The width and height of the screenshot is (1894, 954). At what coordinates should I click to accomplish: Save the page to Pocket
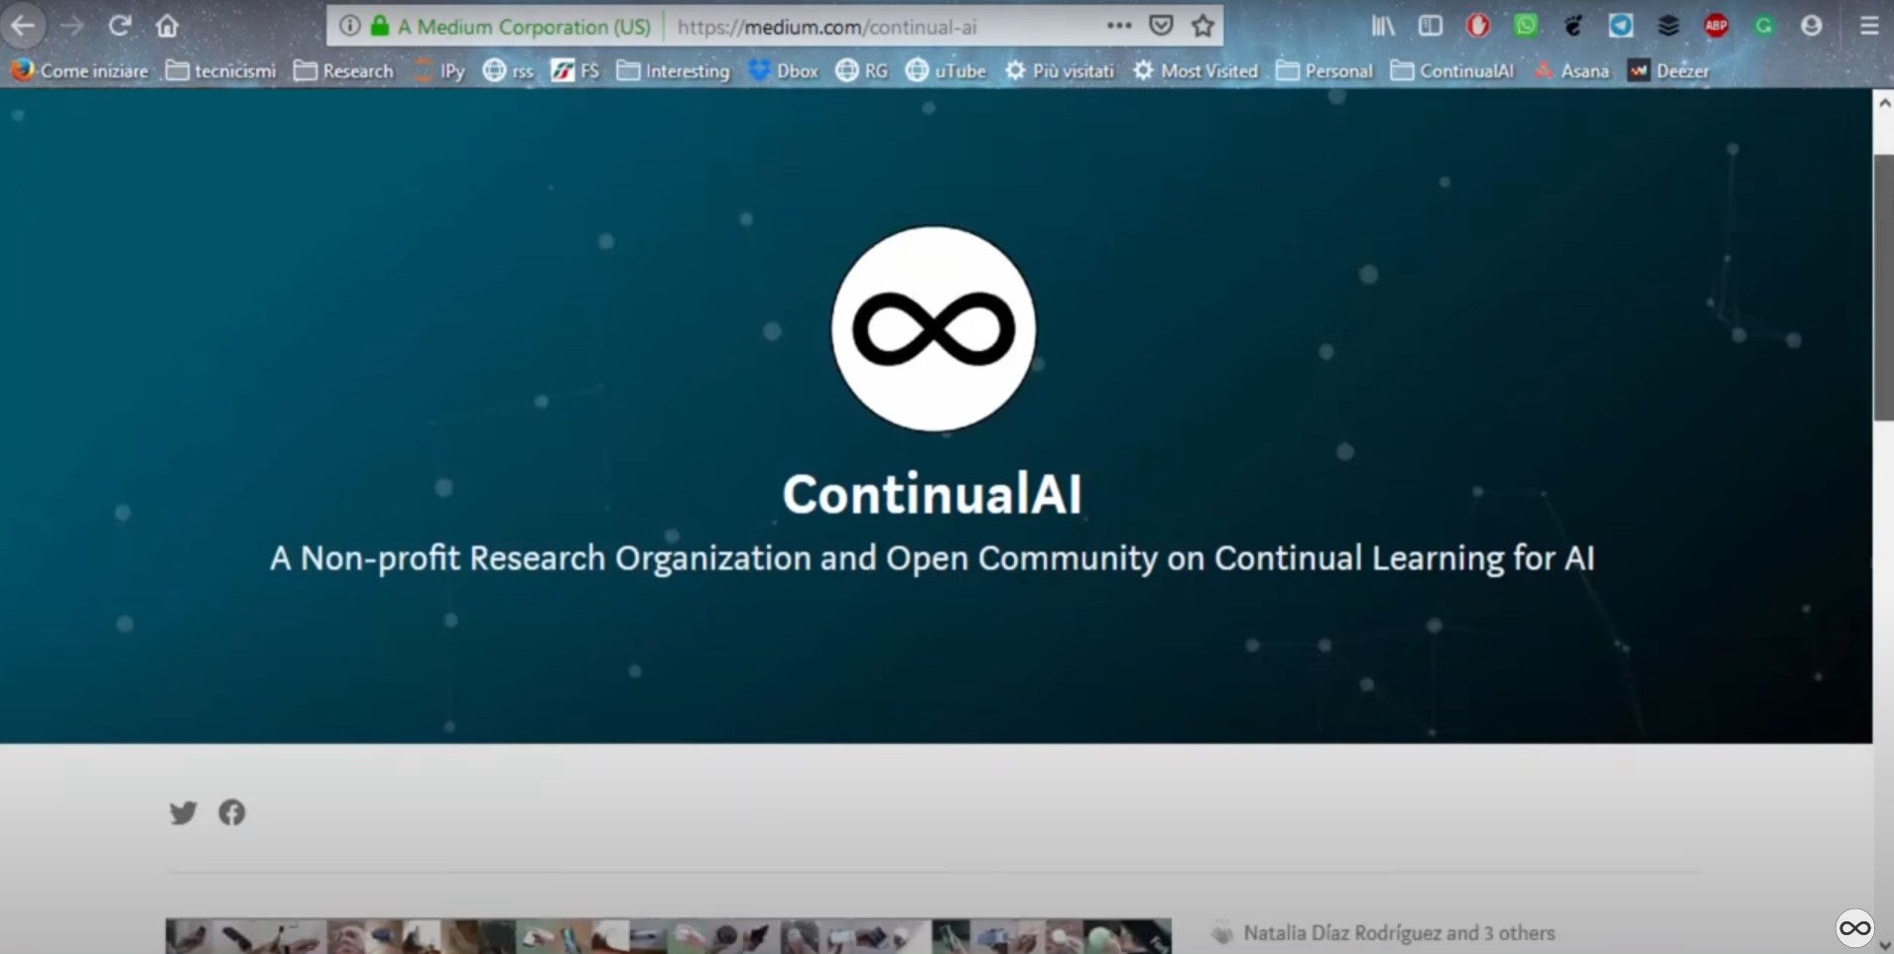(x=1161, y=26)
